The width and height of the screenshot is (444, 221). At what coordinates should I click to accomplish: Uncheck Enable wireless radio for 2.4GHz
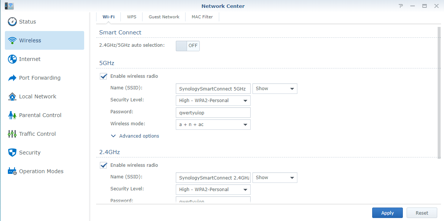[104, 165]
